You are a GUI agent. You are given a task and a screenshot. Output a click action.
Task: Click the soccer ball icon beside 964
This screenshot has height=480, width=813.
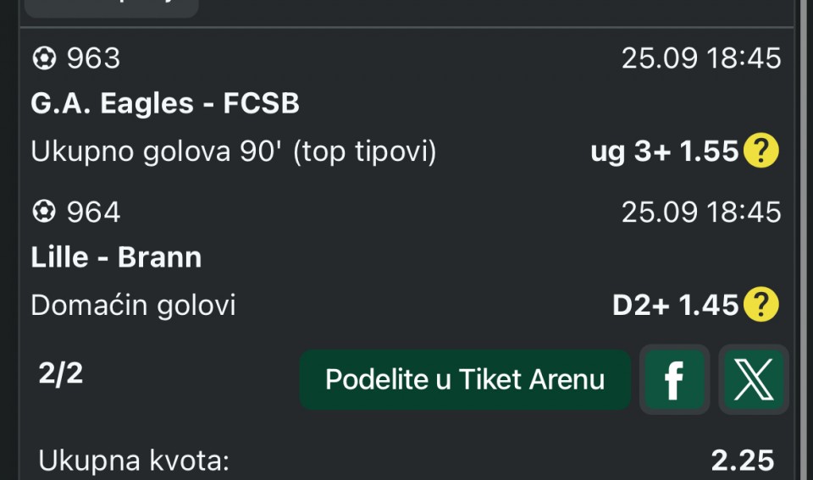[x=44, y=212]
